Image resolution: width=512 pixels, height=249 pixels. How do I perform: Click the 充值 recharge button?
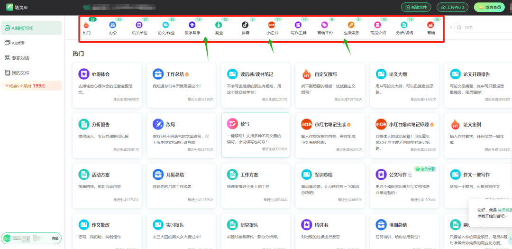pos(55,239)
